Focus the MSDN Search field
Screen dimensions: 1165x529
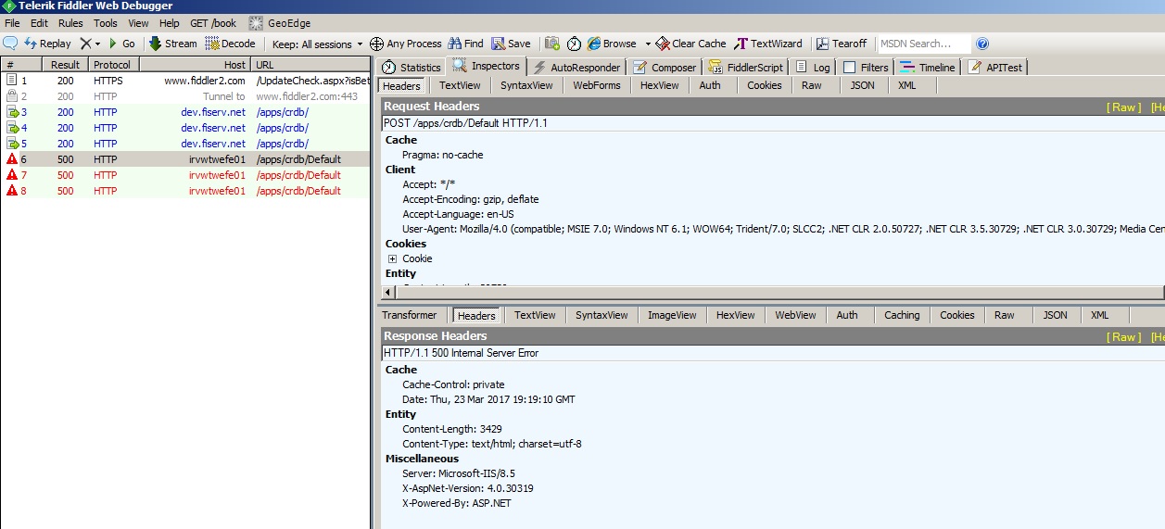pos(923,44)
